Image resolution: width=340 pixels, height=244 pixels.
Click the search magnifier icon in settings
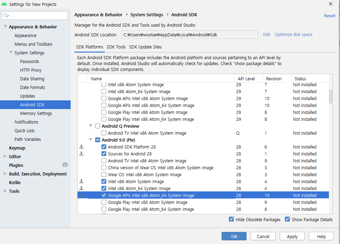[x=6, y=16]
